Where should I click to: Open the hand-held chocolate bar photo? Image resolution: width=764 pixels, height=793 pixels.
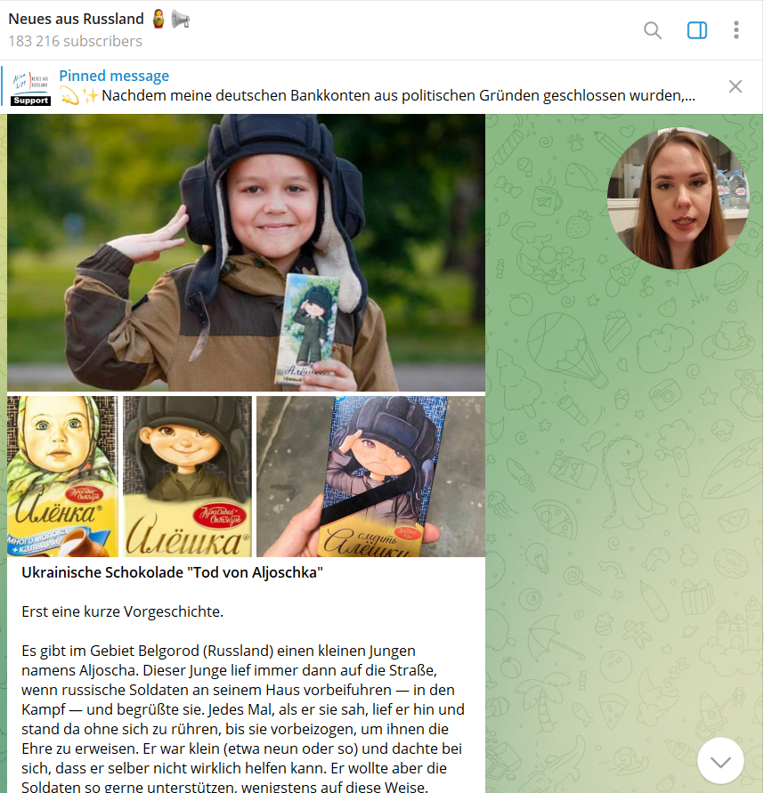370,476
